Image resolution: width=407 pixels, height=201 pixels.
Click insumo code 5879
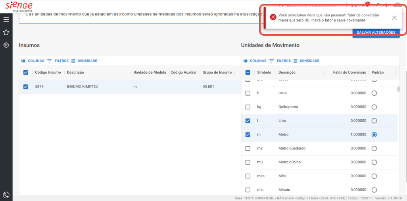click(39, 87)
